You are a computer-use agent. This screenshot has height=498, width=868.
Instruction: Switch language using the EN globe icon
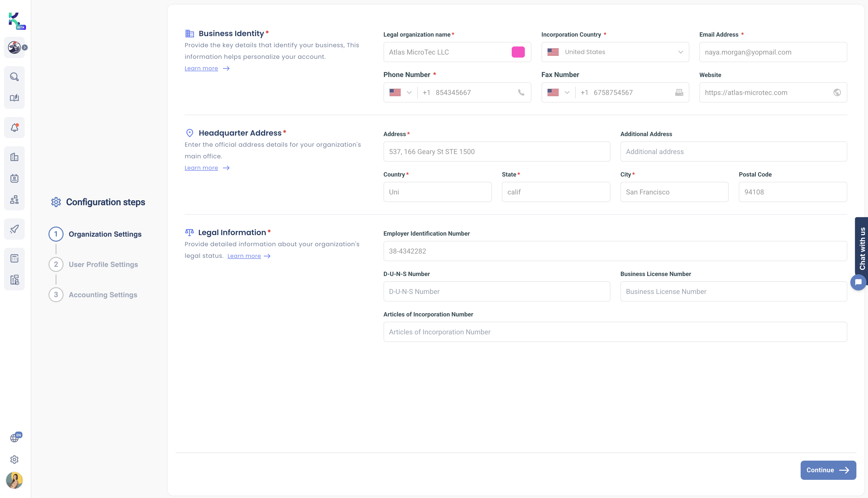coord(14,437)
